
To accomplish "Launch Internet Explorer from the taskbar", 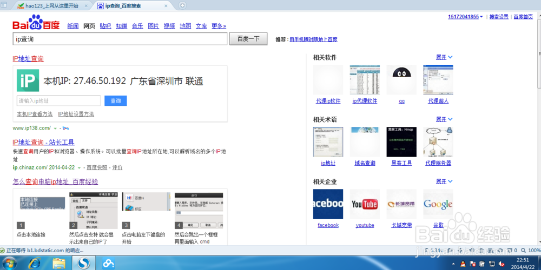I will tap(35, 264).
